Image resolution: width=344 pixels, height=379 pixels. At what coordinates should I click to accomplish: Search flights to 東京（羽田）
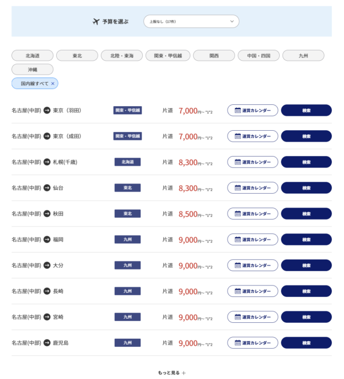click(x=306, y=111)
